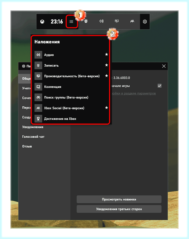Open the overlays menu list icon
This screenshot has width=189, height=239.
[x=71, y=22]
